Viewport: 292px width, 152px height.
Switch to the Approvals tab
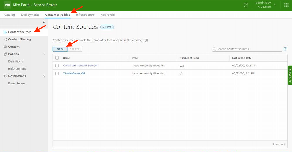108,15
